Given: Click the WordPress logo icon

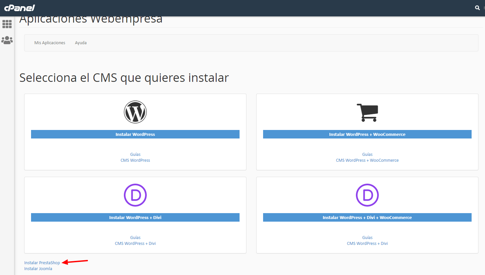Looking at the screenshot, I should coord(135,112).
